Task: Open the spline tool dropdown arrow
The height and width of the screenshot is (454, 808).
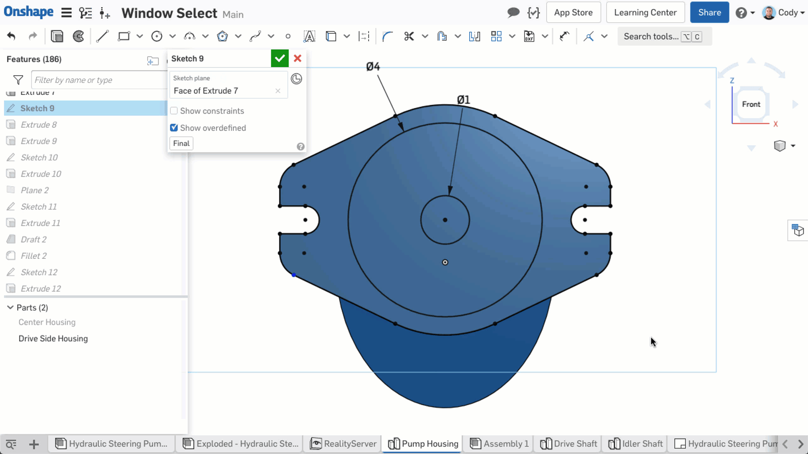Action: pyautogui.click(x=271, y=36)
